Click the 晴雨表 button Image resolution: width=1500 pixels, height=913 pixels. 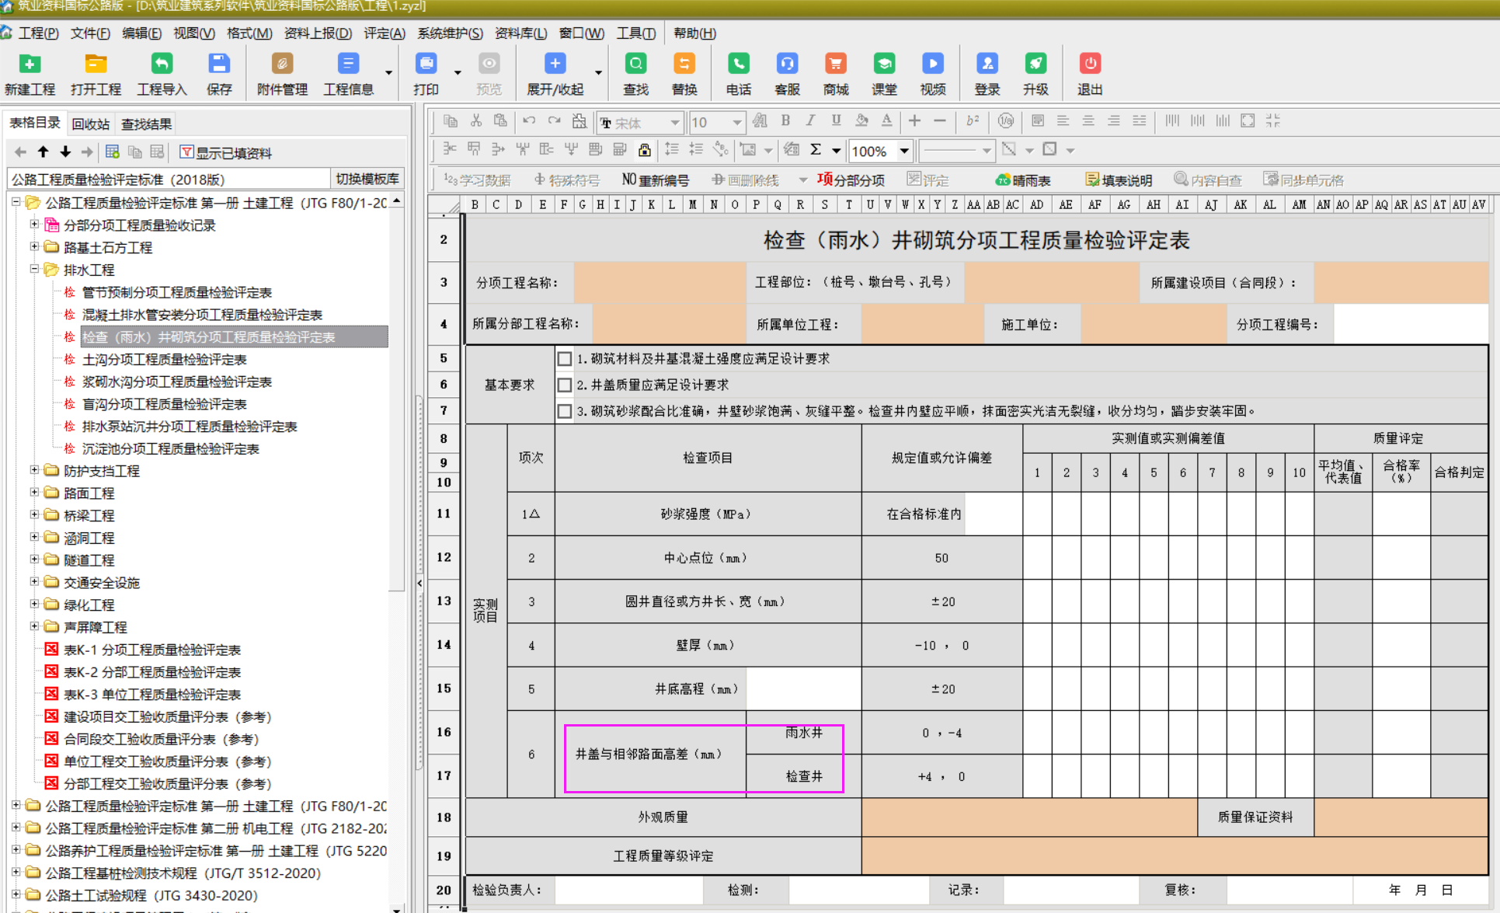pyautogui.click(x=1023, y=180)
